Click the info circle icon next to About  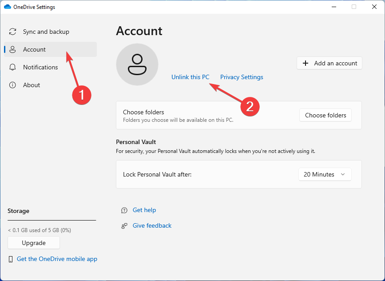12,85
